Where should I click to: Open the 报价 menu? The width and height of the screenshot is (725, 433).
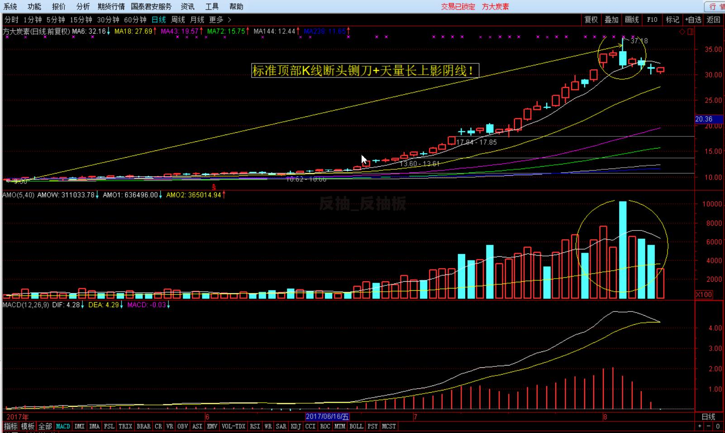[x=59, y=6]
